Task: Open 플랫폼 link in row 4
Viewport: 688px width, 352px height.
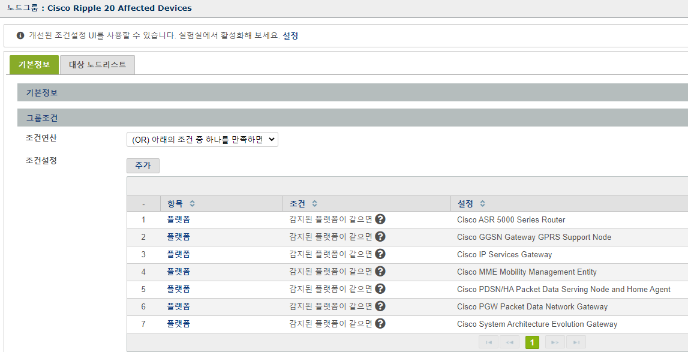Action: click(x=179, y=272)
